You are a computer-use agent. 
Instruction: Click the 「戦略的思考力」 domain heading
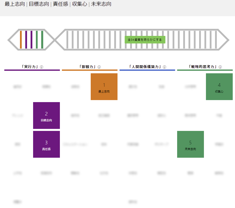click(203, 67)
